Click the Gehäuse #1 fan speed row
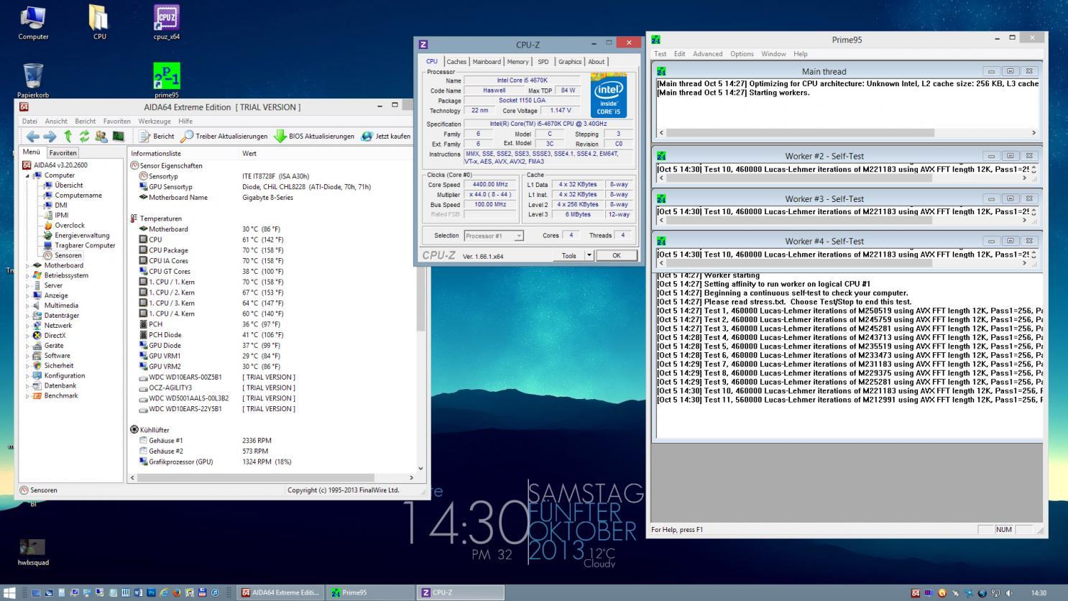The height and width of the screenshot is (601, 1068). 206,441
